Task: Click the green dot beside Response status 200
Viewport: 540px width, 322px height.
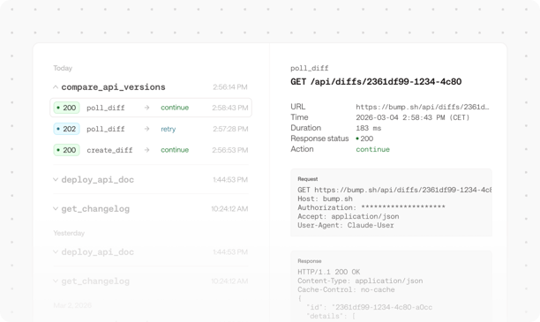Action: coord(357,139)
